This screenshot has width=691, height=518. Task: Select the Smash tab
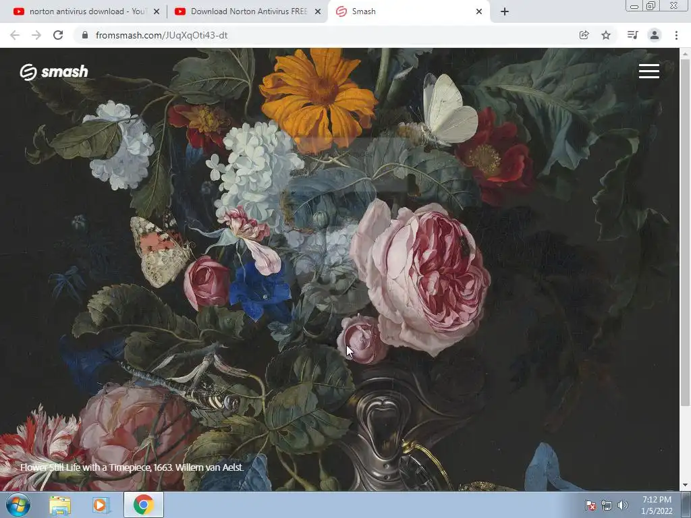[x=408, y=12]
